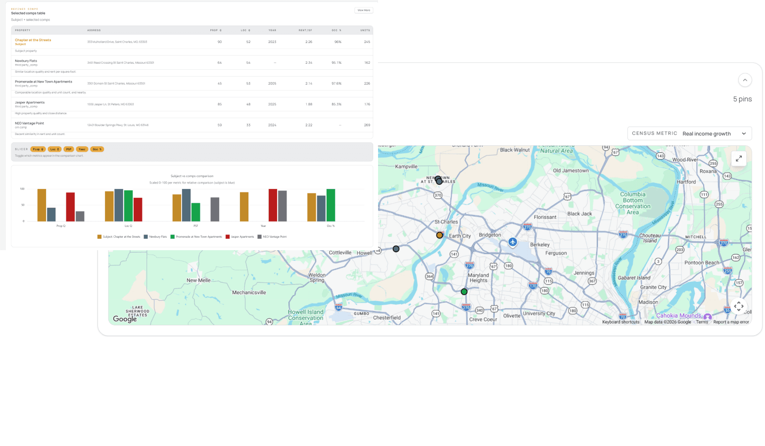765x446 pixels.
Task: Click the Occ % column header in the table
Action: pyautogui.click(x=336, y=30)
